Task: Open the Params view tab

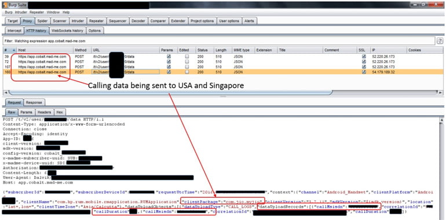Action: coord(27,112)
